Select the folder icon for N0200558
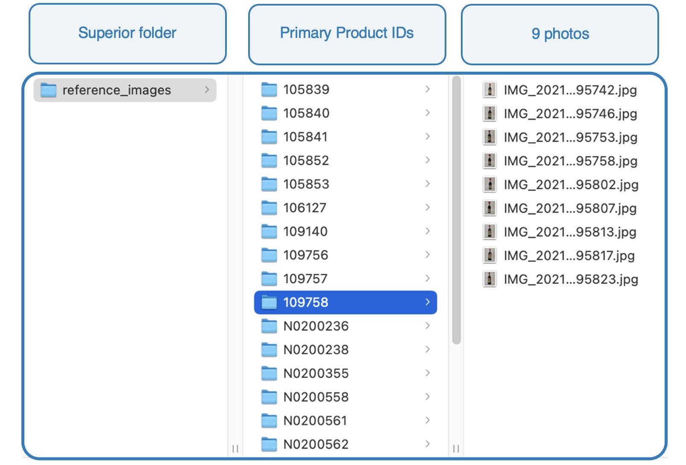686x465 pixels. pos(269,397)
